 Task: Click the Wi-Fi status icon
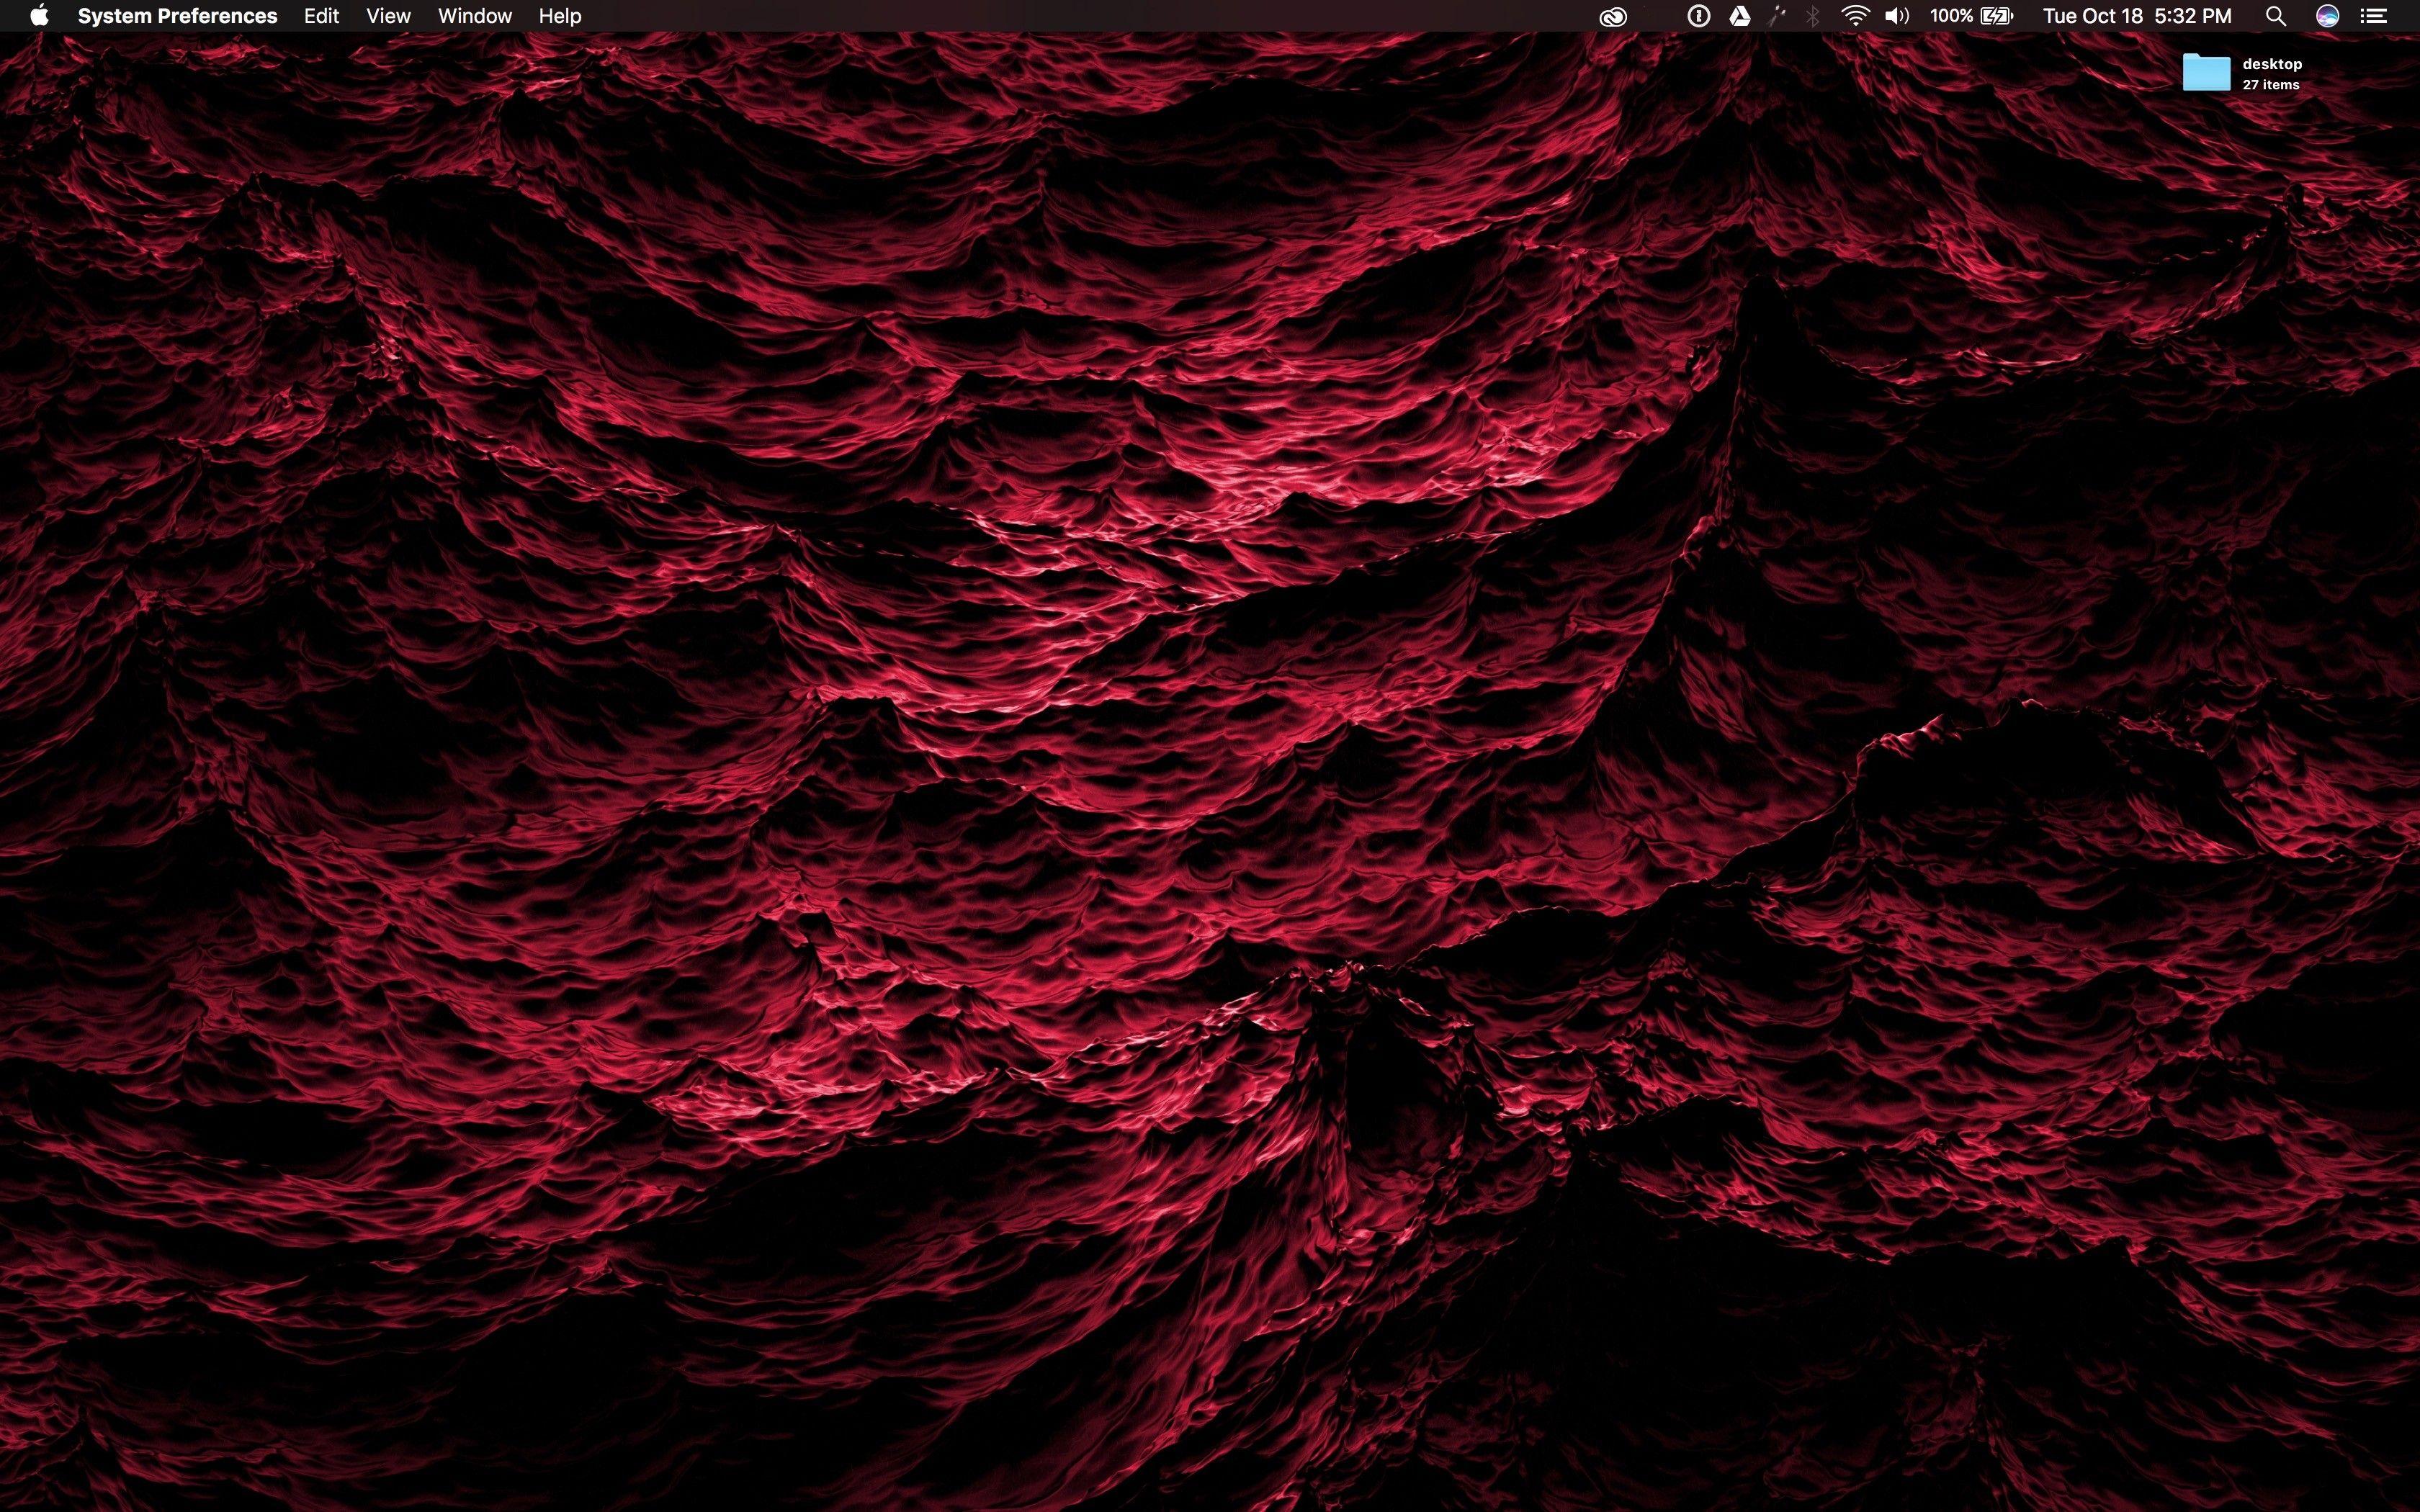click(1856, 16)
